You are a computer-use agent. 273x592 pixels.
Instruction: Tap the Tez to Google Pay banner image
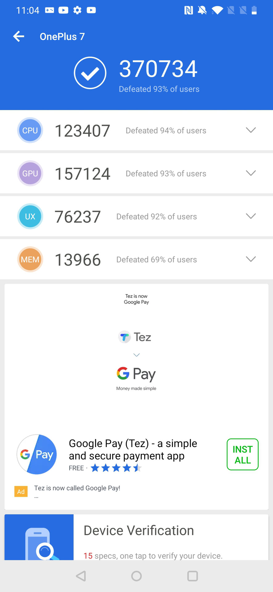136,355
